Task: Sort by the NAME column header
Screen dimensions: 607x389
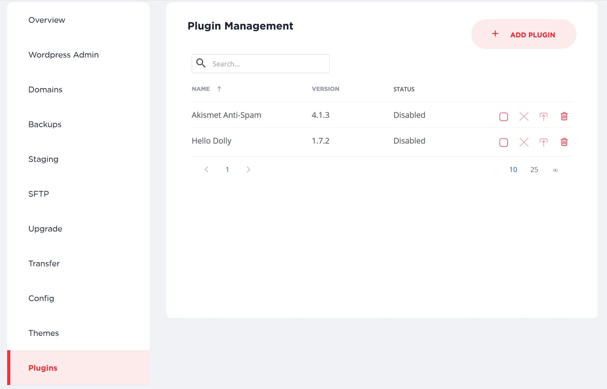Action: click(x=201, y=89)
